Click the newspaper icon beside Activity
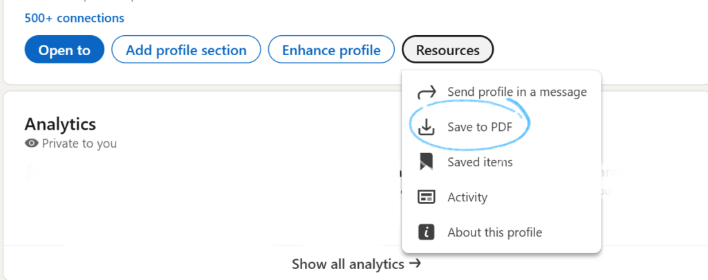 pyautogui.click(x=427, y=197)
